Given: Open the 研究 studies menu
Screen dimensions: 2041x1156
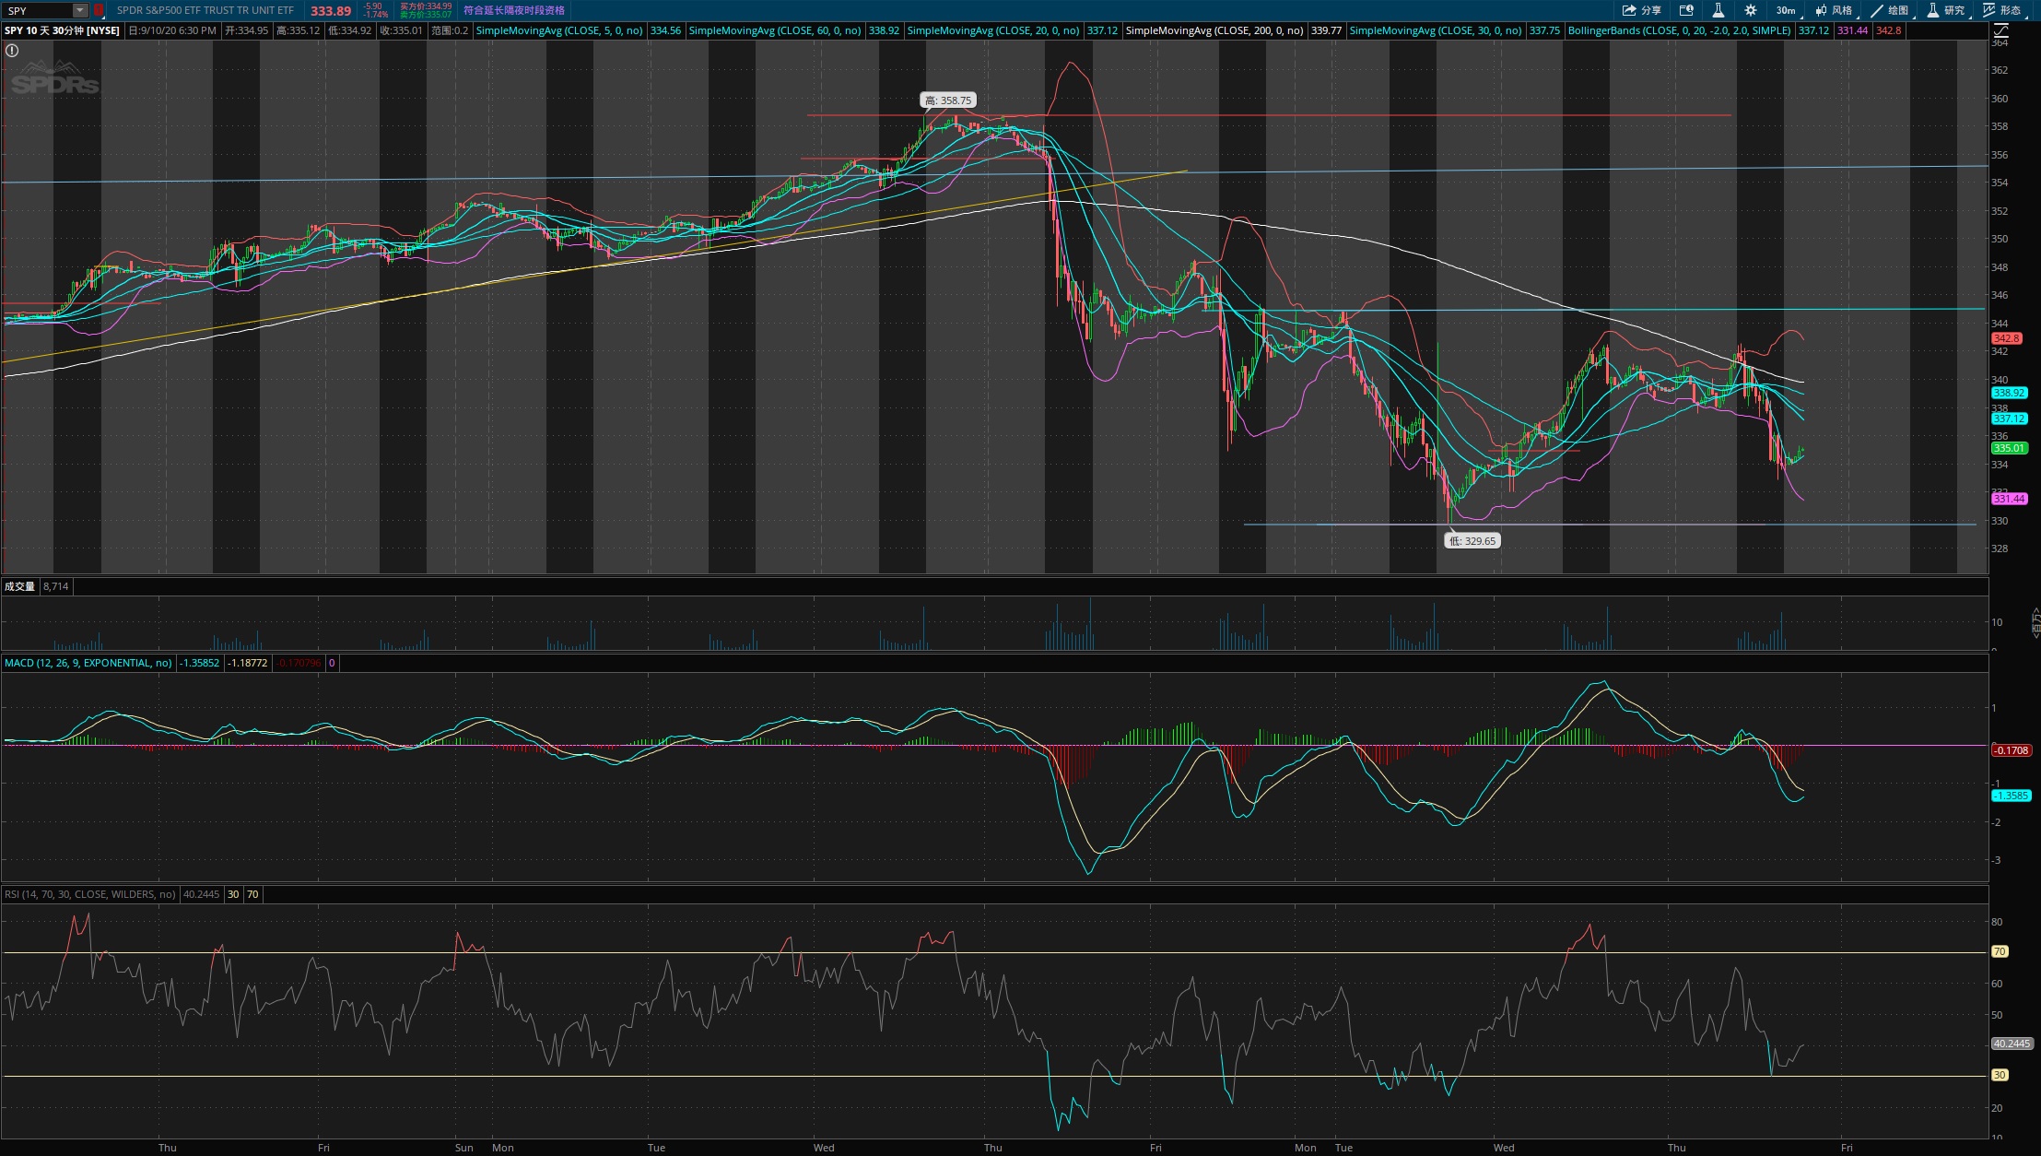Looking at the screenshot, I should click(1946, 10).
